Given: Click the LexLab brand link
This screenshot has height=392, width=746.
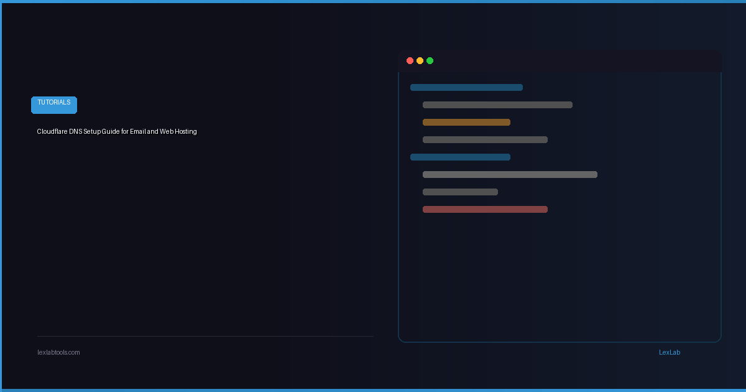Looking at the screenshot, I should [x=670, y=352].
